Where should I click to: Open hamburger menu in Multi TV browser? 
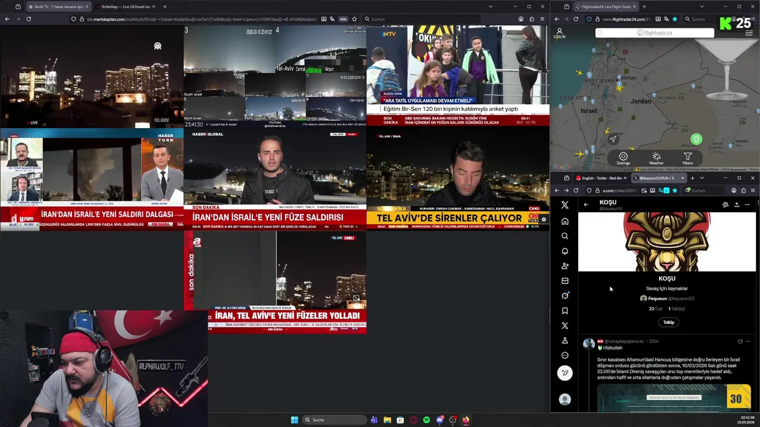[x=541, y=19]
